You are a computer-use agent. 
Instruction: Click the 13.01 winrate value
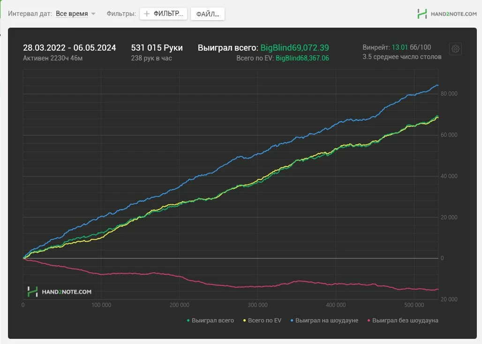399,47
